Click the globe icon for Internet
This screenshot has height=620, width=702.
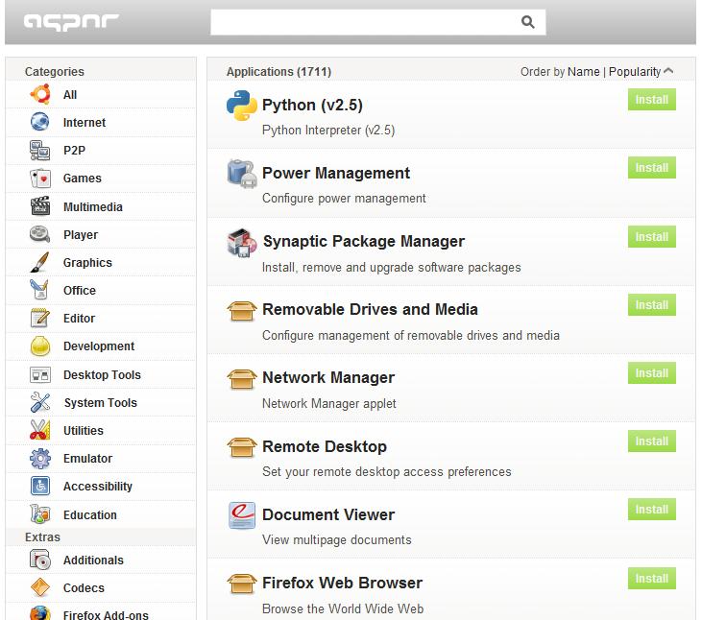coord(40,122)
